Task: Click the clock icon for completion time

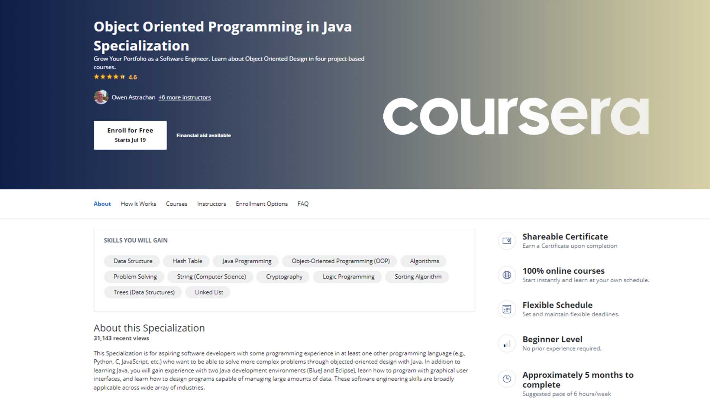Action: point(506,379)
